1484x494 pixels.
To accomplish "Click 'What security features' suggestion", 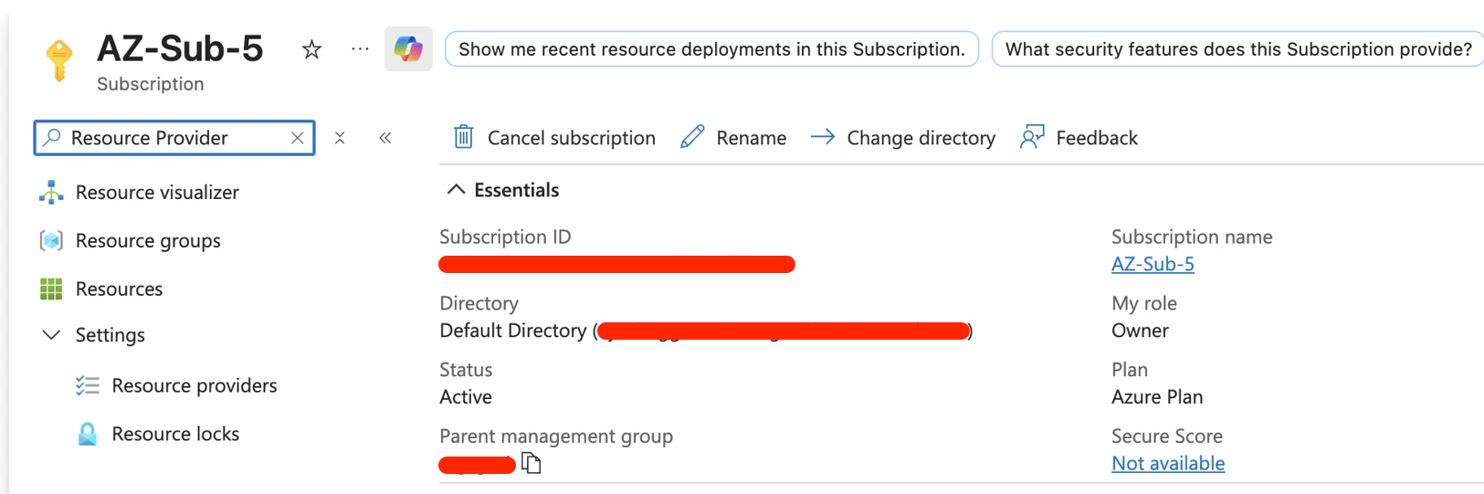I will [x=1237, y=49].
